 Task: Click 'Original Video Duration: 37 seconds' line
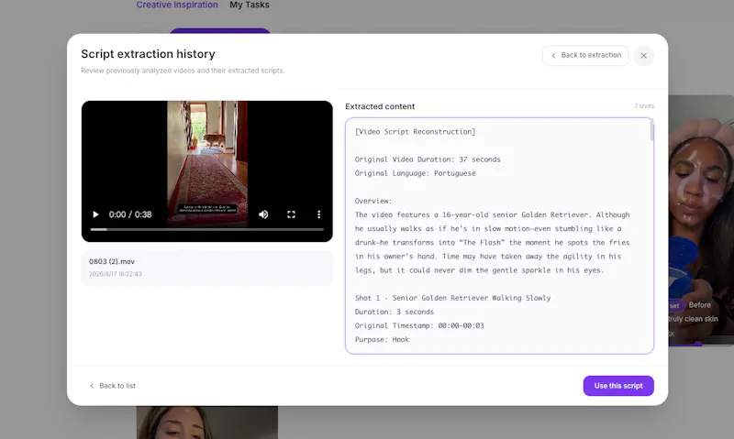428,159
